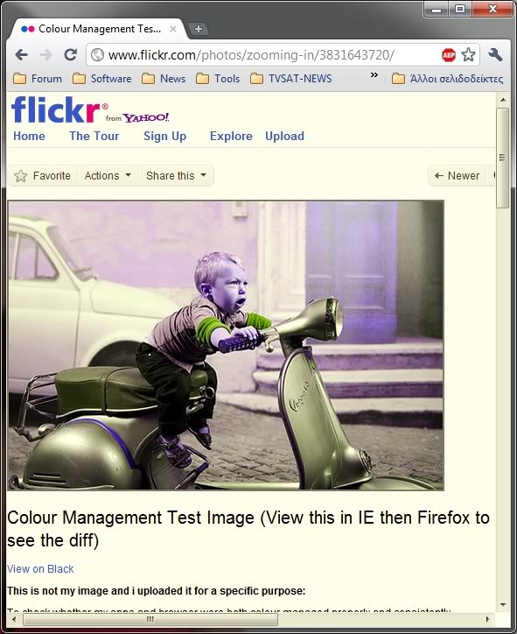Open the TVSAT-NEWS bookmarks folder
This screenshot has width=517, height=634.
click(291, 79)
